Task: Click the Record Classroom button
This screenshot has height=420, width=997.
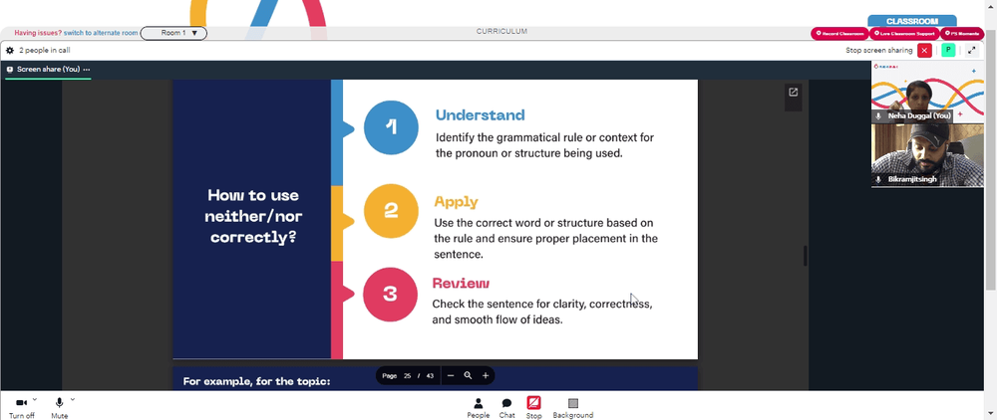Action: 839,34
